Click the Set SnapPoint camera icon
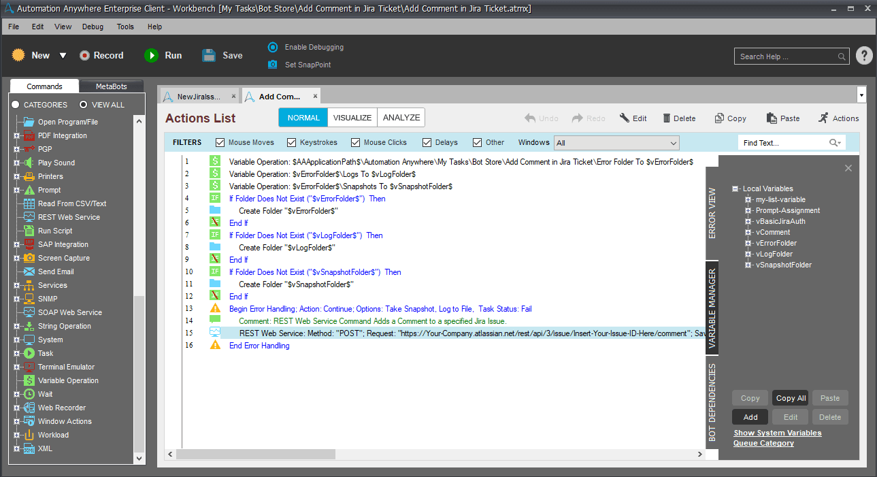The height and width of the screenshot is (477, 877). click(x=273, y=65)
